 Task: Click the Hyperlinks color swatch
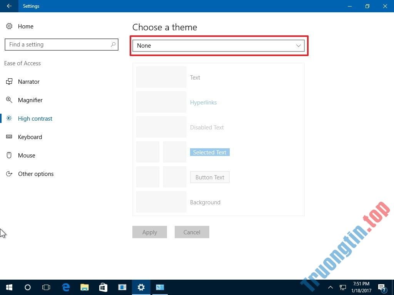tap(161, 102)
